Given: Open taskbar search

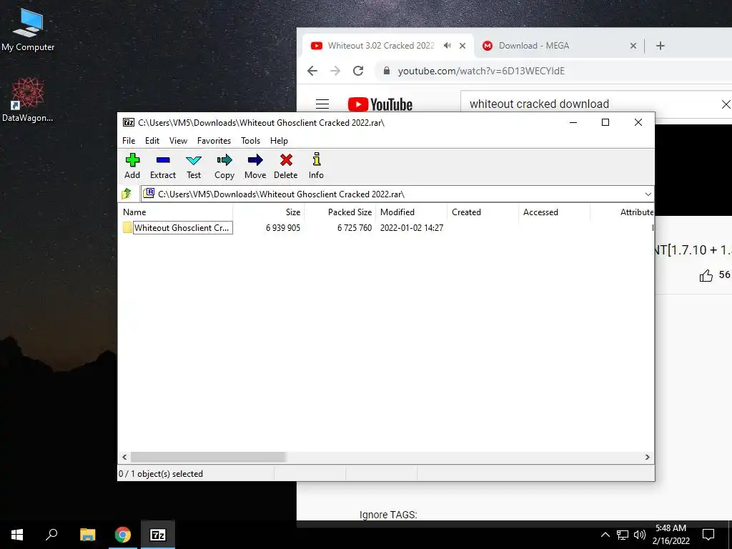Looking at the screenshot, I should pyautogui.click(x=51, y=535).
